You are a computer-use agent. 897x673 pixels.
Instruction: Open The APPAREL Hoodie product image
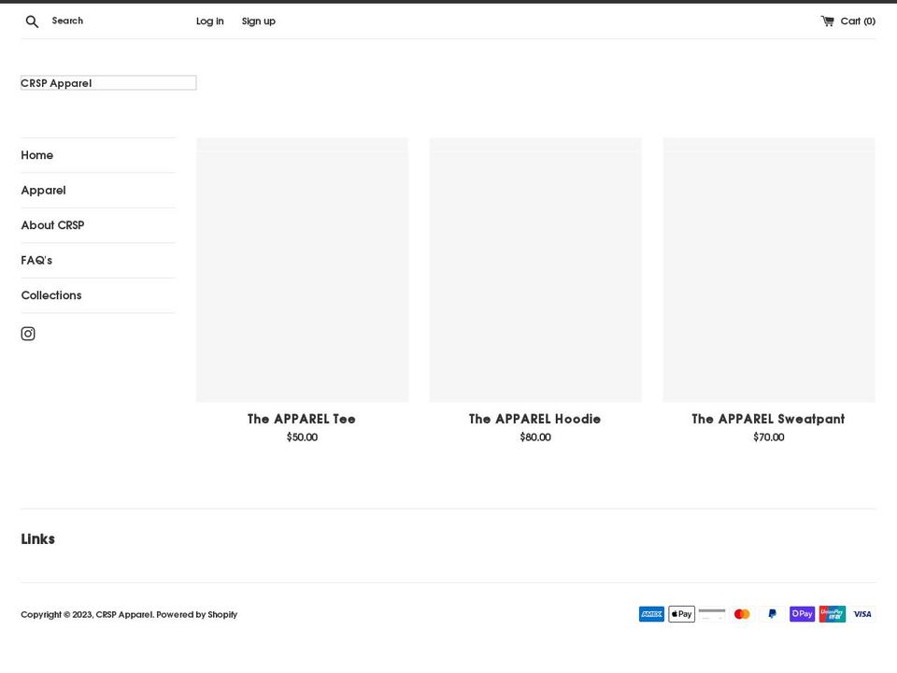pos(535,269)
